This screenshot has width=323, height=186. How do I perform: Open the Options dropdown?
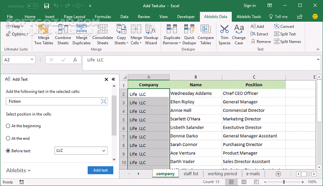pos(17,34)
